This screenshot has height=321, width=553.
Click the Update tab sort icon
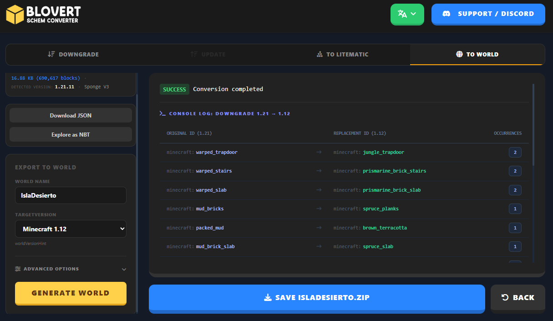(194, 54)
